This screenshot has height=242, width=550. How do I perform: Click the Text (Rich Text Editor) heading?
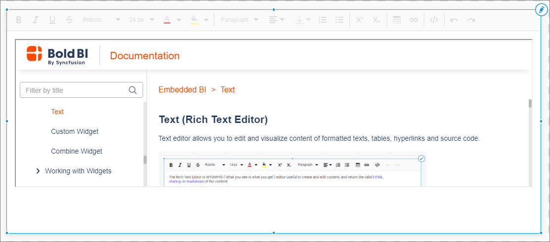pyautogui.click(x=213, y=120)
